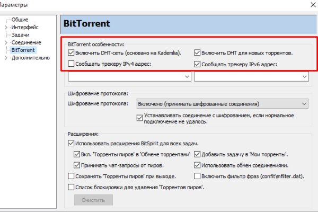
Task: Open the Задачи settings section
Action: [21, 34]
